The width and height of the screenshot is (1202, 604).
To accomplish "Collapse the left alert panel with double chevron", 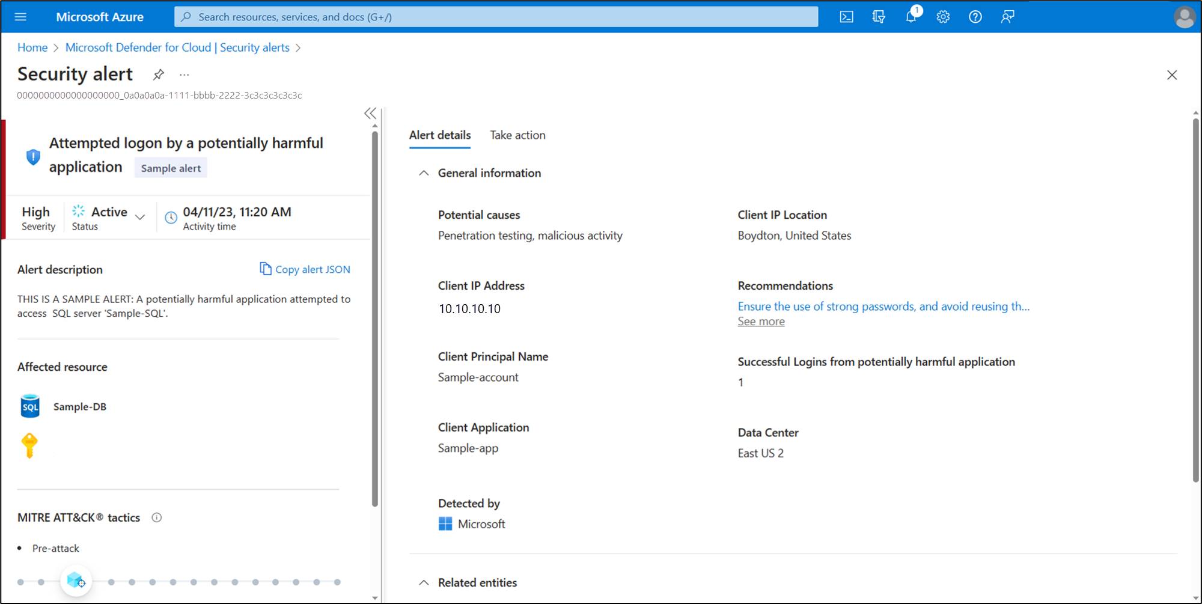I will (370, 113).
